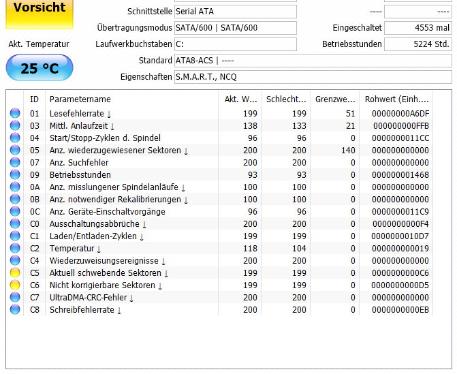Click worst value 104 in Temperatur row

coord(299,248)
